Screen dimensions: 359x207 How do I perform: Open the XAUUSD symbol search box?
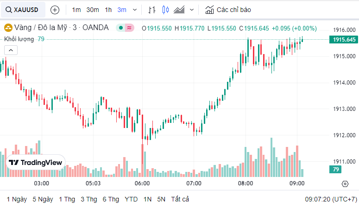point(23,9)
